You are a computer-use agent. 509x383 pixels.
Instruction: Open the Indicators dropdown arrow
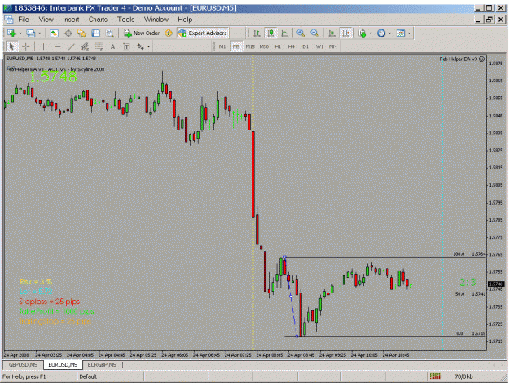click(x=371, y=33)
